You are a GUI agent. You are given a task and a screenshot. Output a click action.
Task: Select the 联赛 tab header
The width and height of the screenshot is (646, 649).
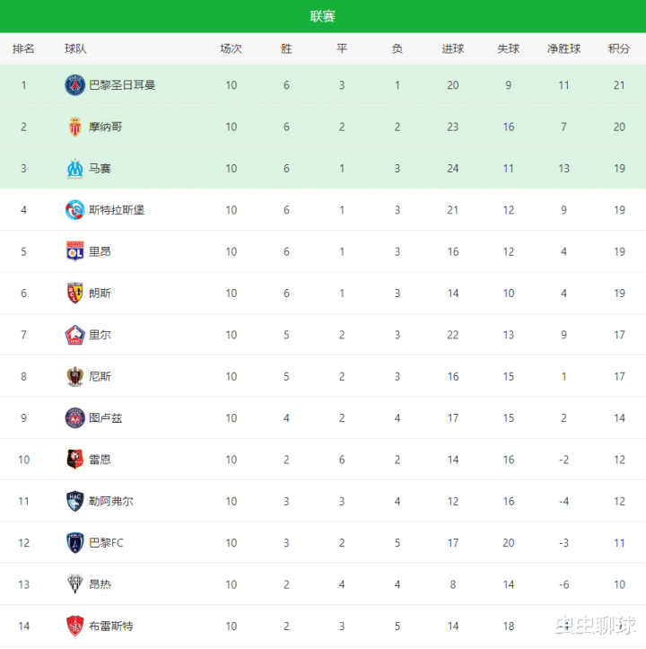click(323, 16)
